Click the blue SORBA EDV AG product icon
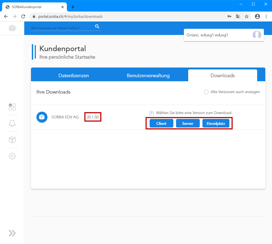Screen dimensions: 272x244 tap(42, 117)
